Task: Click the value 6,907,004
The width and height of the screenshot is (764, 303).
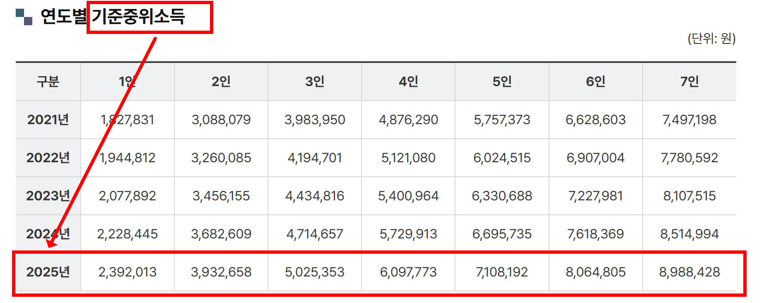Action: 595,158
